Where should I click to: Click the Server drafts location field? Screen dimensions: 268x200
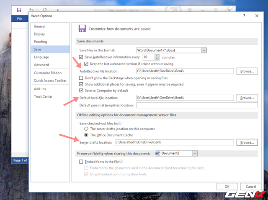[174, 142]
